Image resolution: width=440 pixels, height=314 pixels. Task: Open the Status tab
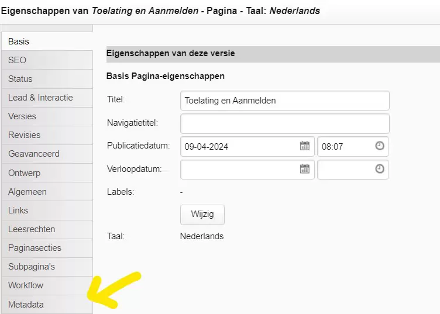pos(46,79)
